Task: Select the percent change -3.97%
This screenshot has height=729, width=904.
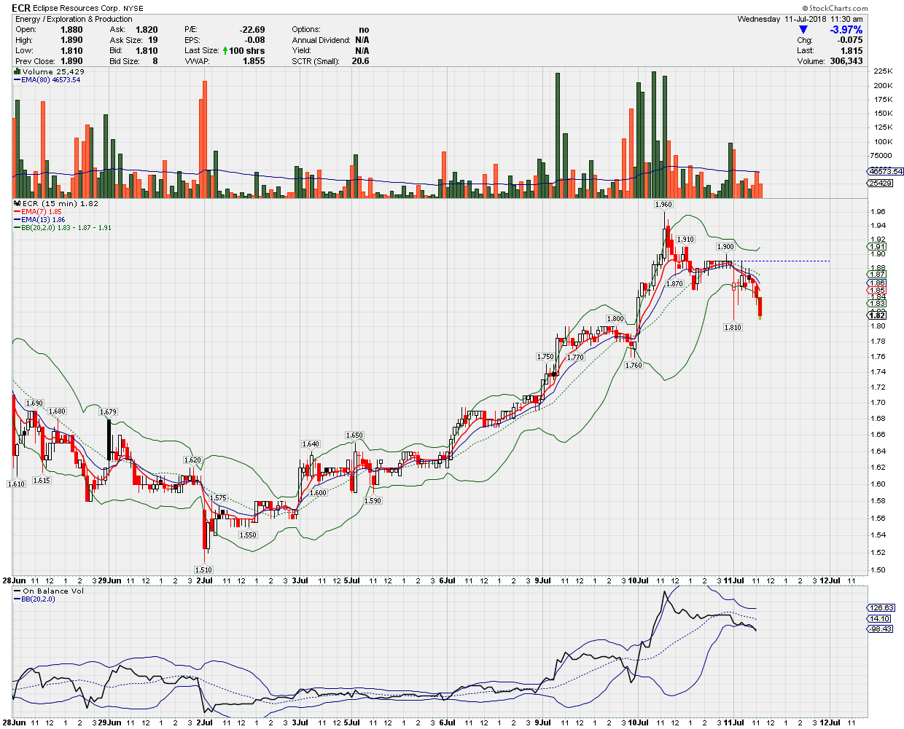Action: 846,30
